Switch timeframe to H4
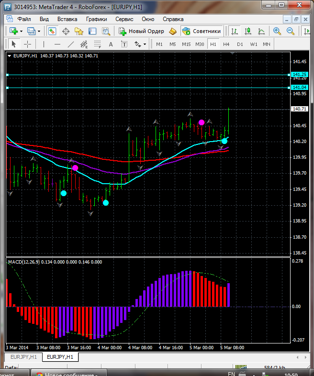 [x=226, y=44]
